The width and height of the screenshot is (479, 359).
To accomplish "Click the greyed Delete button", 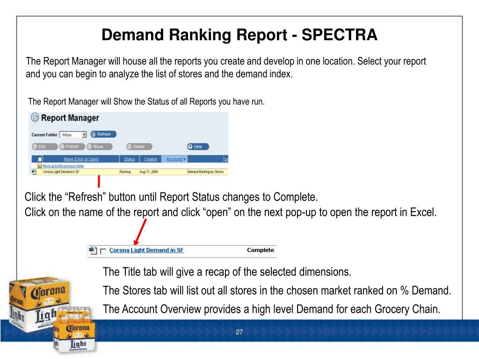I will point(139,147).
